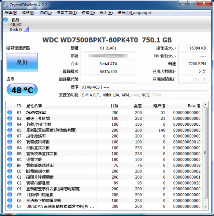The image size is (214, 216).
Task: Select row 讀取錯誤率 attribute name
Action: pyautogui.click(x=36, y=113)
